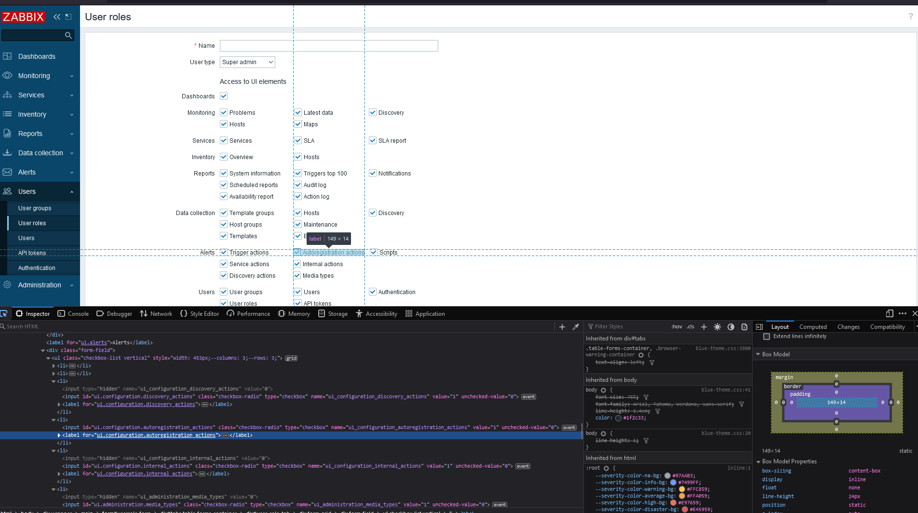Collapse the Box Model Properties section
The image size is (918, 513).
coord(758,462)
